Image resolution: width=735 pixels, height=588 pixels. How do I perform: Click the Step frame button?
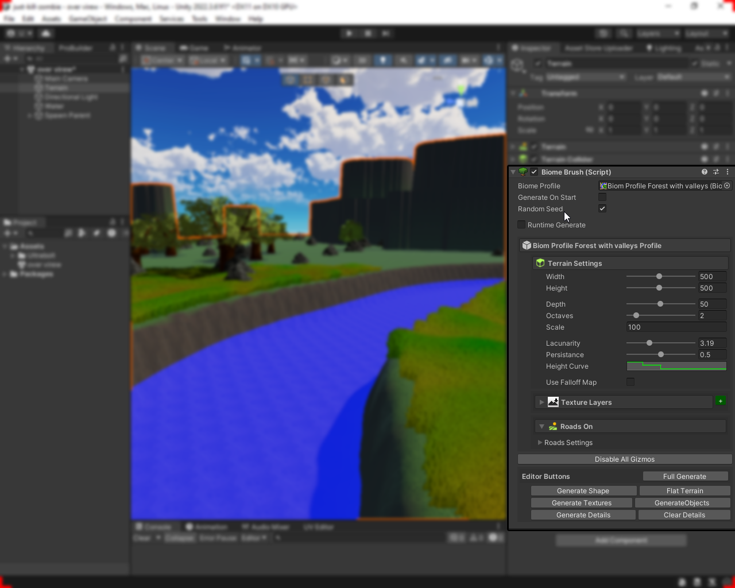(x=386, y=33)
